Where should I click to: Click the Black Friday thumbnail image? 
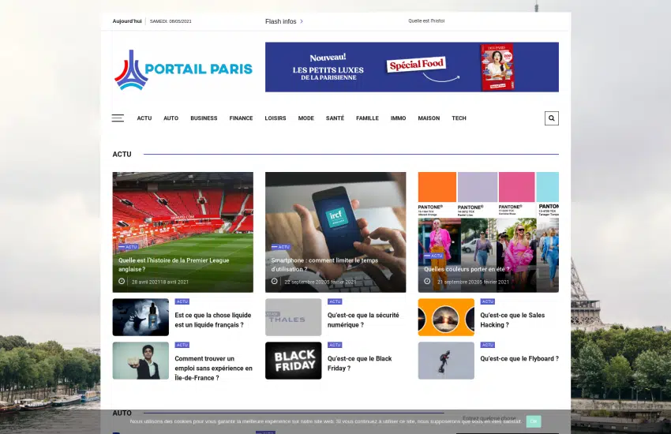pos(293,361)
